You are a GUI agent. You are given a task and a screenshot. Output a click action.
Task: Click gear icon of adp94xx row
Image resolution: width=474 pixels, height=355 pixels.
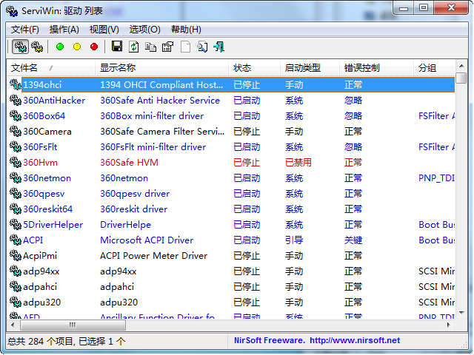(x=15, y=271)
